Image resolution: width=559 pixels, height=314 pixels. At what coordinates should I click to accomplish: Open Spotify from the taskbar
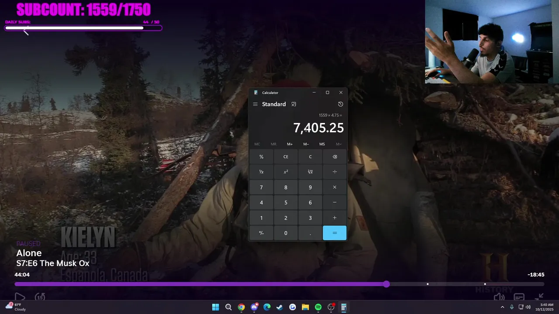(x=318, y=307)
